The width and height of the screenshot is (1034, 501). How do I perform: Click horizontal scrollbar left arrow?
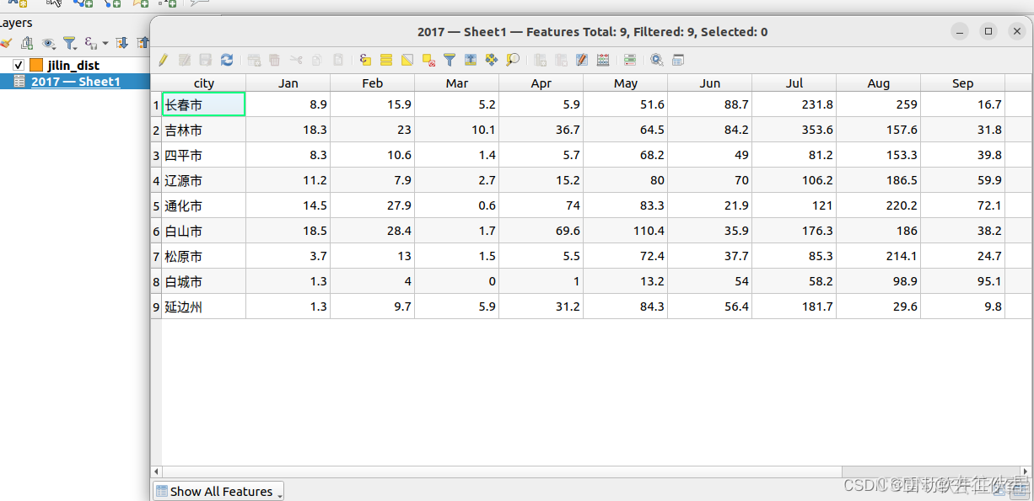(x=156, y=472)
